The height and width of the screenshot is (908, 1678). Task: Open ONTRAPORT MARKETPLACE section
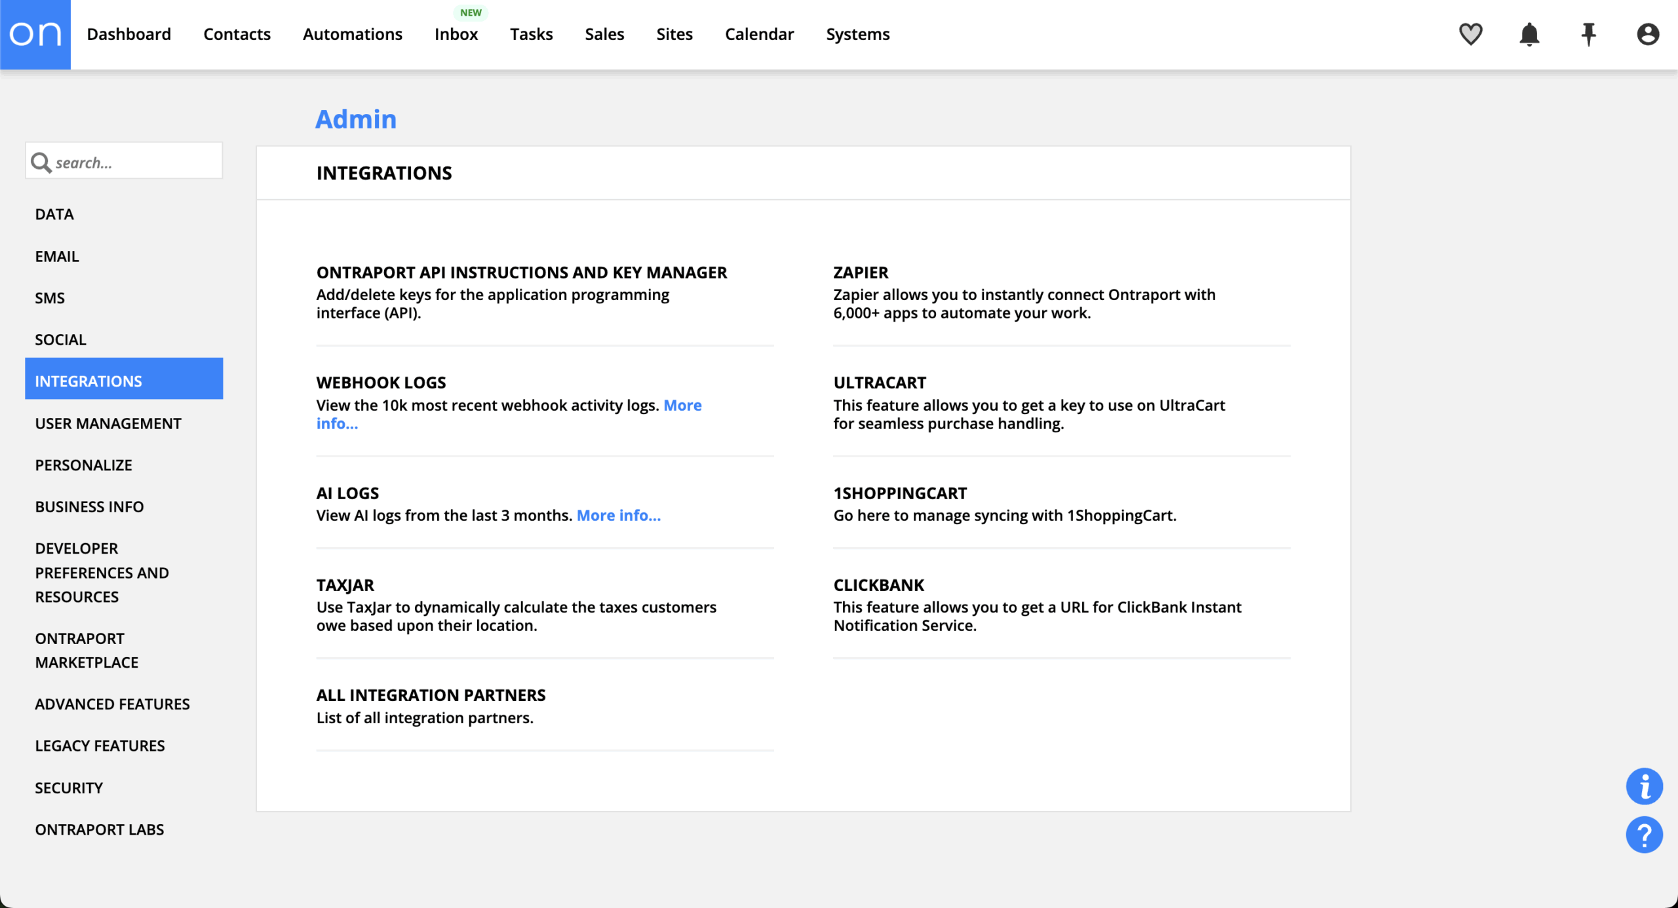[87, 650]
